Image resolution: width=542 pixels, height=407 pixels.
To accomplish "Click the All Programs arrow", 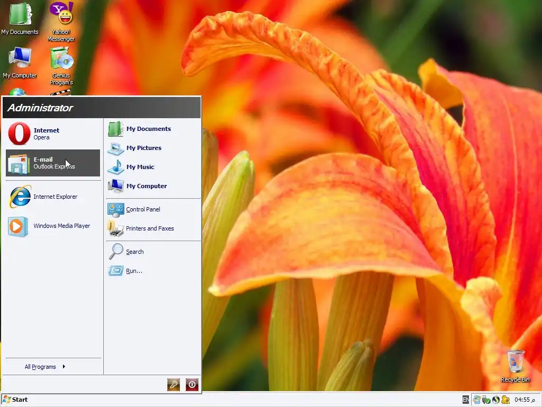I will click(64, 367).
